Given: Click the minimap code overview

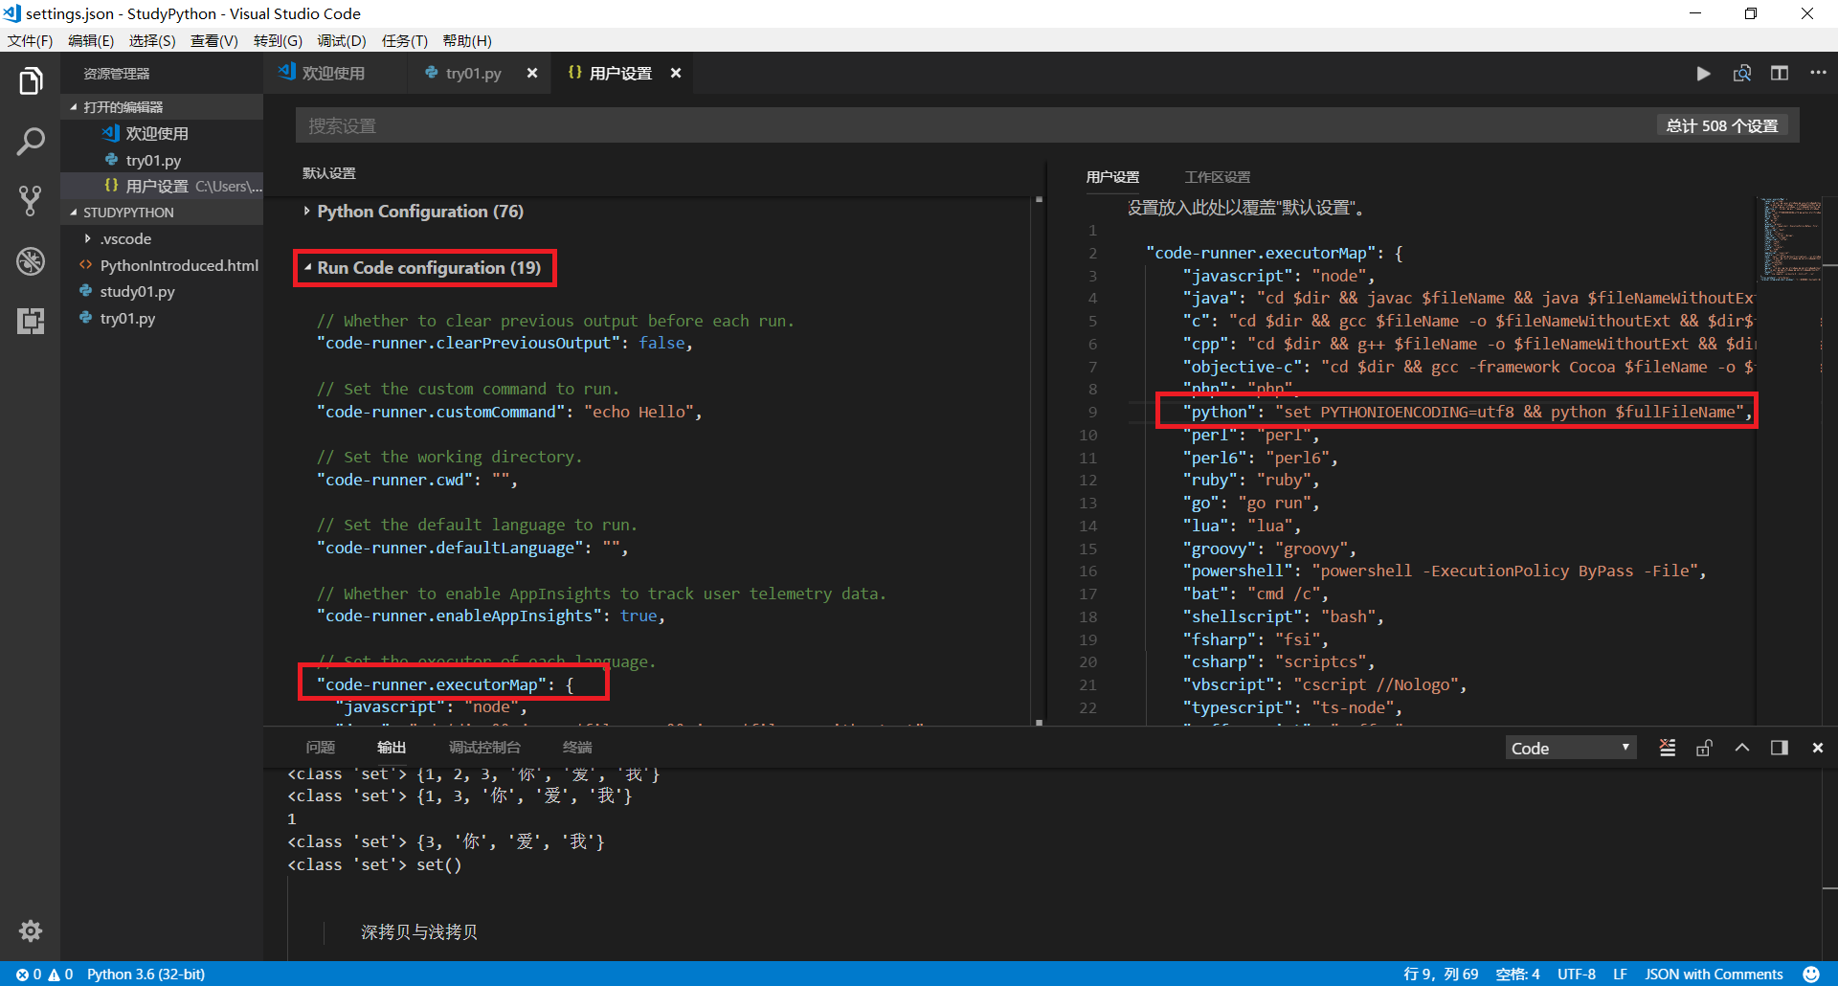Looking at the screenshot, I should [1791, 239].
